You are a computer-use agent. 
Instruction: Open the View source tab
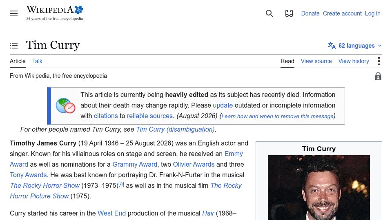point(316,61)
